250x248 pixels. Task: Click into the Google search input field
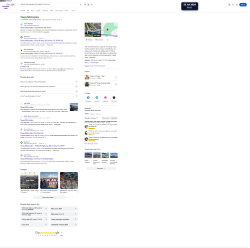[x=49, y=5]
